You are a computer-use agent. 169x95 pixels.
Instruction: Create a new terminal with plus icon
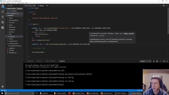(x=154, y=61)
